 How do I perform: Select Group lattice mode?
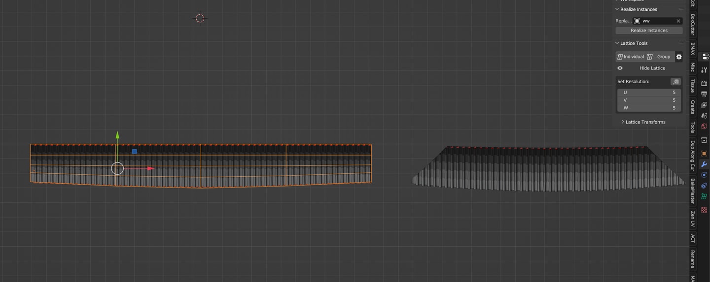pos(660,57)
